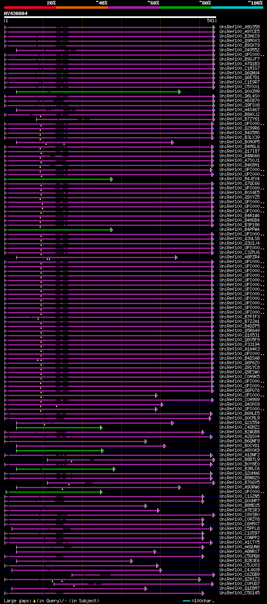Open hit UniRef100_A9TCE5
267x604 pixels.
[239, 31]
